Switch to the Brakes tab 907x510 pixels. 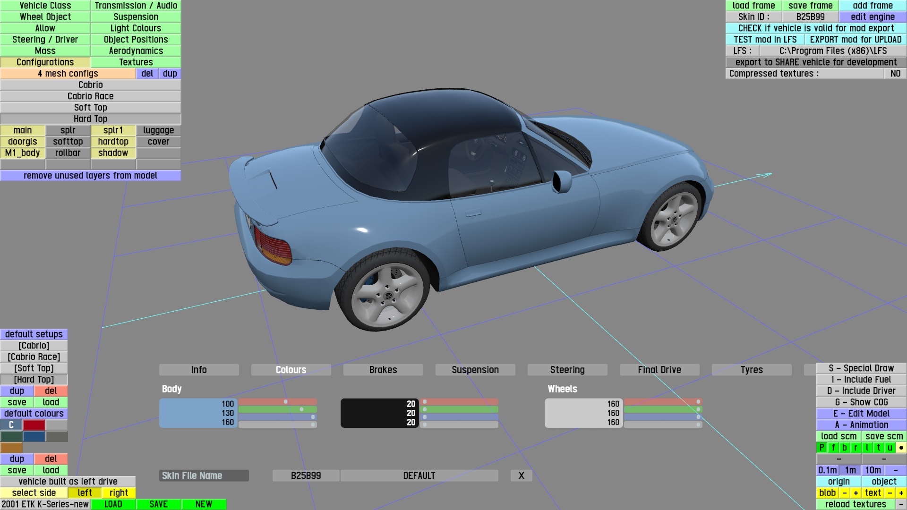point(383,370)
